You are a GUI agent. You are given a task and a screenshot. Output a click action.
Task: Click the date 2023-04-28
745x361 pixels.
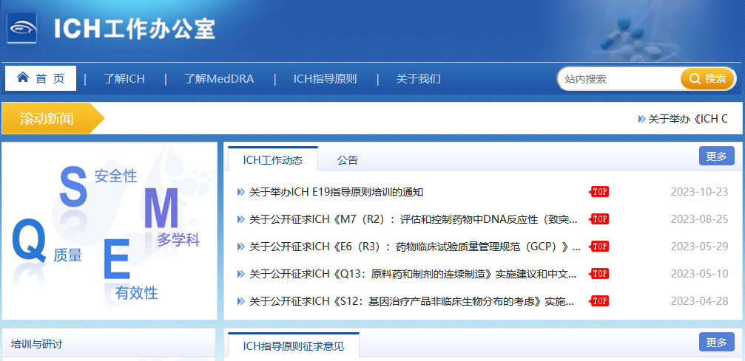pyautogui.click(x=699, y=301)
